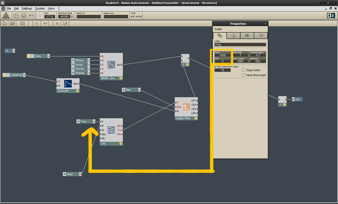Image resolution: width=338 pixels, height=204 pixels.
Task: Click the Reaktor application icon in the title bar
Action: [x=2, y=3]
